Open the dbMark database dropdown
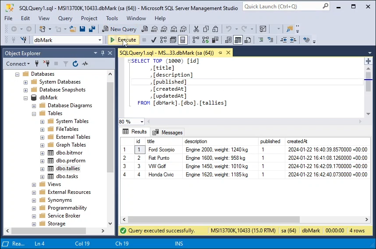 coord(100,40)
